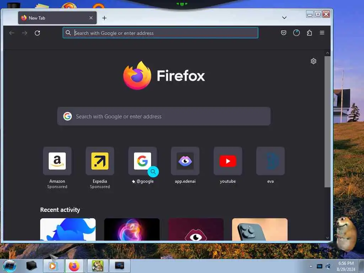Go forward with the forward arrow
The width and height of the screenshot is (364, 273).
pyautogui.click(x=25, y=33)
